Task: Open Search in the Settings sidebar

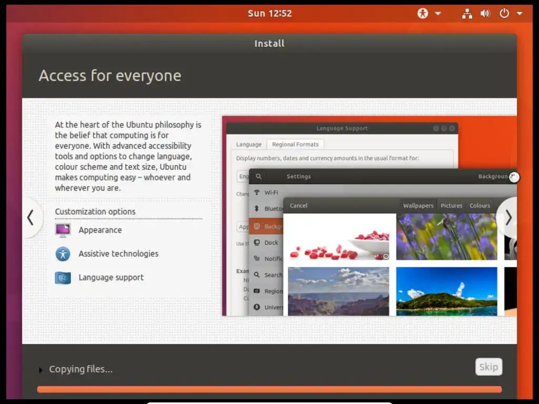Action: [266, 275]
